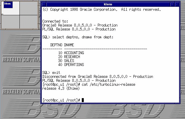Click the Oracle Corporation copyright line
Screen dimensions: 185x119
(x=102, y=9)
